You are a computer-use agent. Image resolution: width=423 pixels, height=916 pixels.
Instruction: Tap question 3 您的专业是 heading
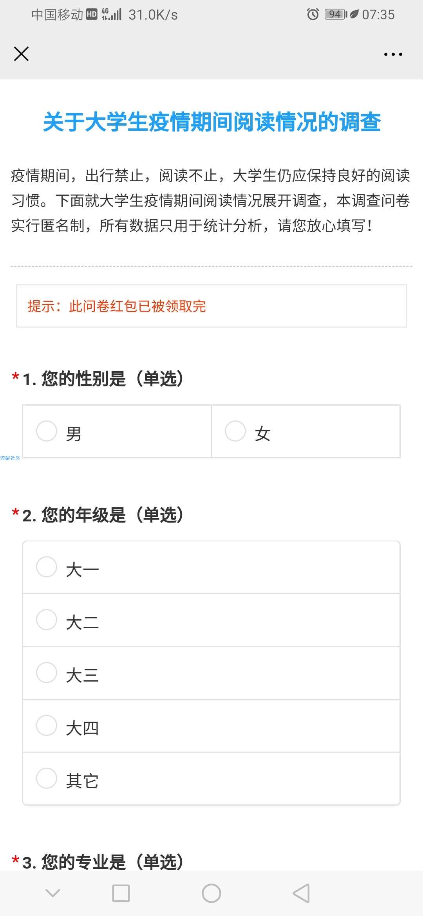click(x=103, y=862)
